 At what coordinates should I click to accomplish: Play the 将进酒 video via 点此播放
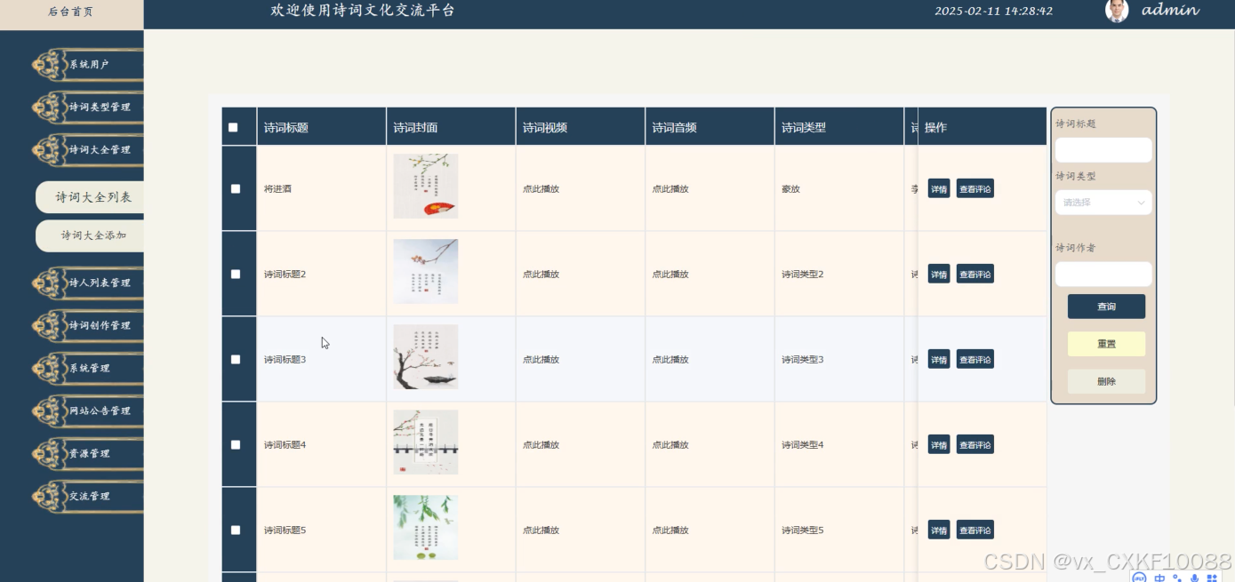[x=541, y=189]
